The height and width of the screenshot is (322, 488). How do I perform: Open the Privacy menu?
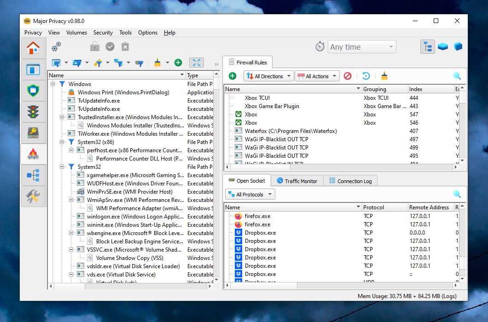point(33,33)
